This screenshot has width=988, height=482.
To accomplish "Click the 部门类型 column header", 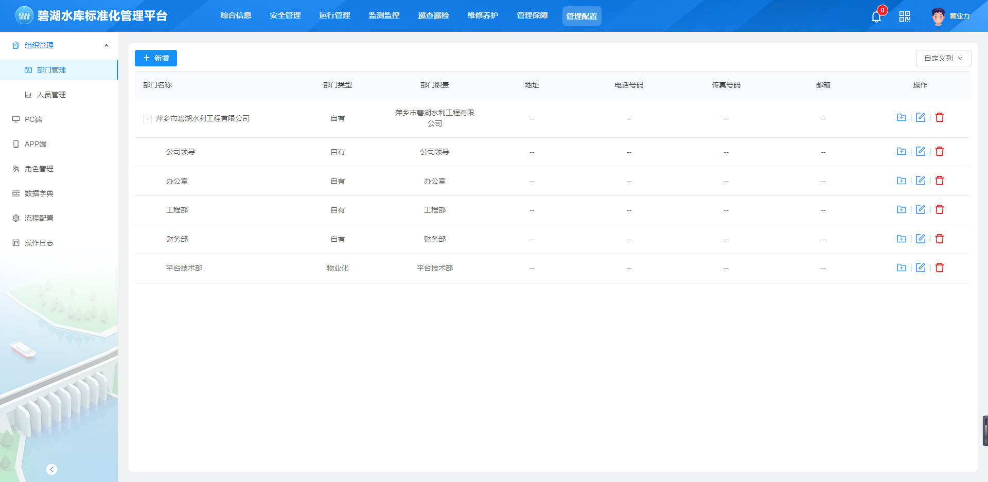I will (x=338, y=85).
